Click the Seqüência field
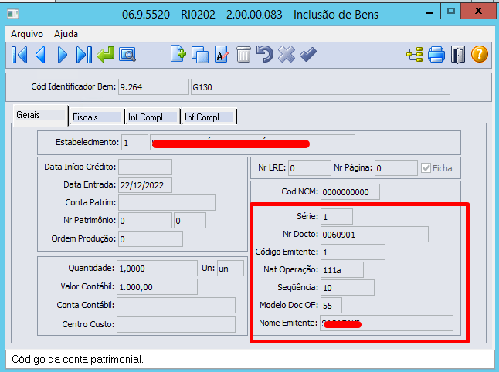The width and height of the screenshot is (499, 372). click(348, 288)
